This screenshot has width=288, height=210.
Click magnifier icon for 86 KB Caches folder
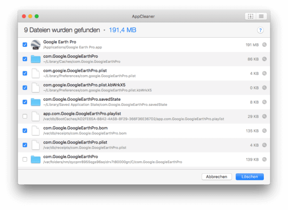pos(264,59)
